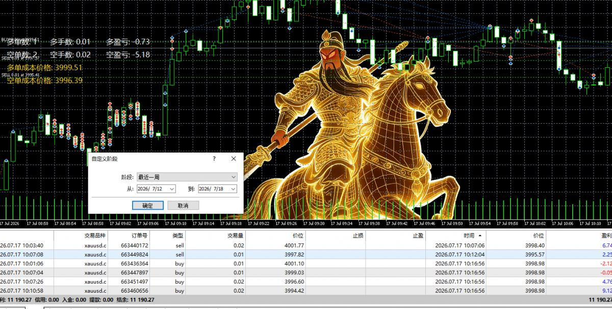
Task: Click the 类型 column header
Action: point(177,236)
